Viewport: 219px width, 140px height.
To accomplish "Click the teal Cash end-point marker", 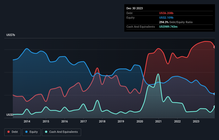I will coord(214,107).
